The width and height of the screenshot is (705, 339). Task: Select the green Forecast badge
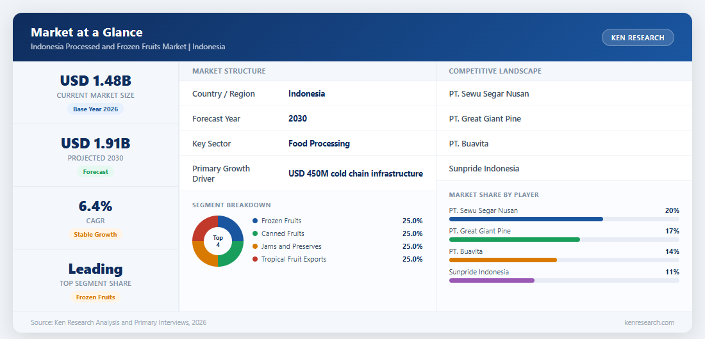(95, 171)
